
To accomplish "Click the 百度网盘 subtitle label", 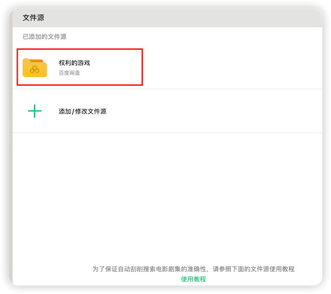I will (69, 73).
